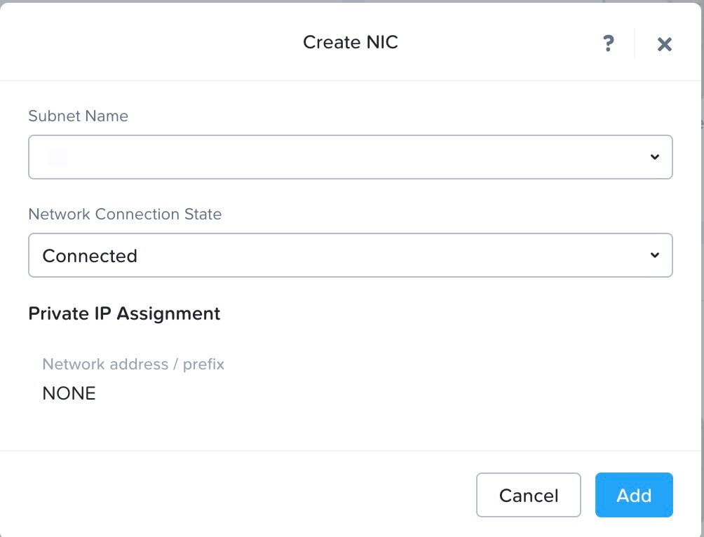Click the Network address / prefix label
The height and width of the screenshot is (537, 704).
(x=133, y=364)
